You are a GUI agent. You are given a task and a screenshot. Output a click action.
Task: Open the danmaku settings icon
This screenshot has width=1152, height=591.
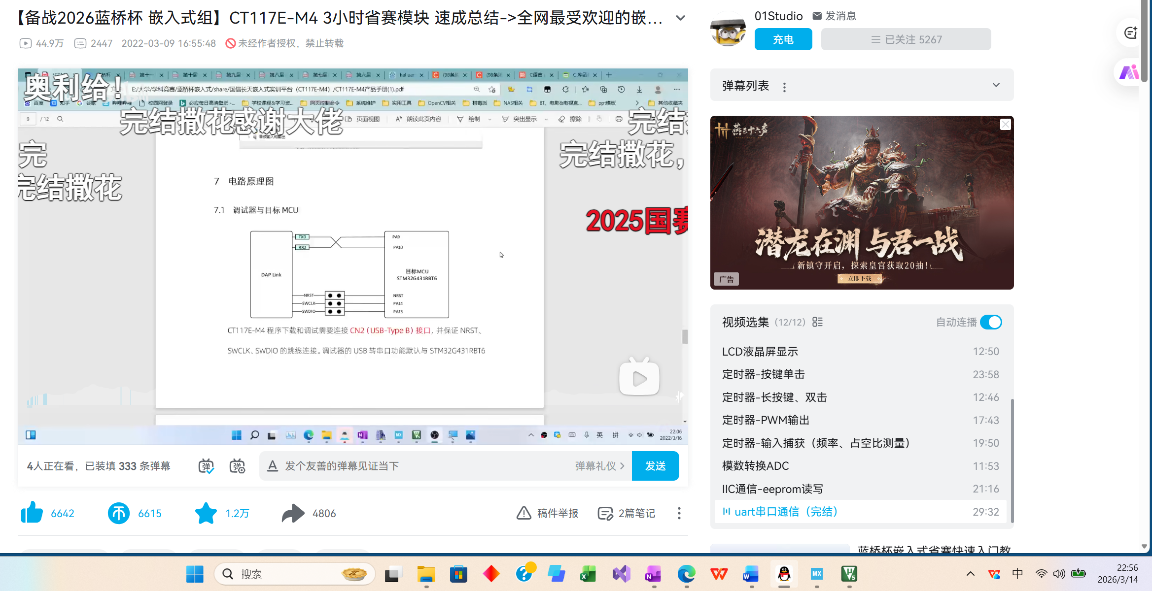pyautogui.click(x=237, y=466)
